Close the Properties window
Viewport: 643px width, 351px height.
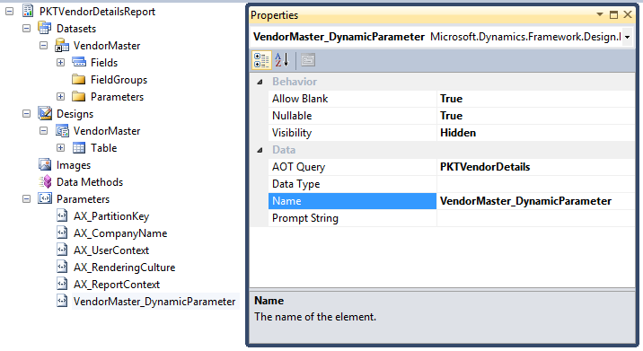(x=628, y=14)
